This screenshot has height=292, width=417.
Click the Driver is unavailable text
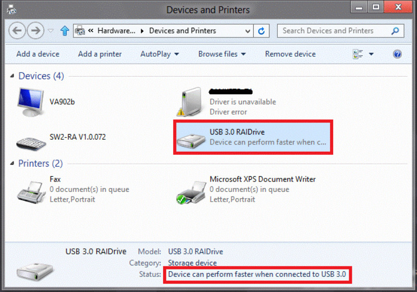[x=243, y=102]
